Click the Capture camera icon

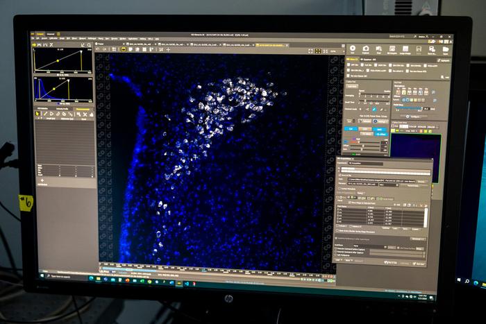(366, 49)
